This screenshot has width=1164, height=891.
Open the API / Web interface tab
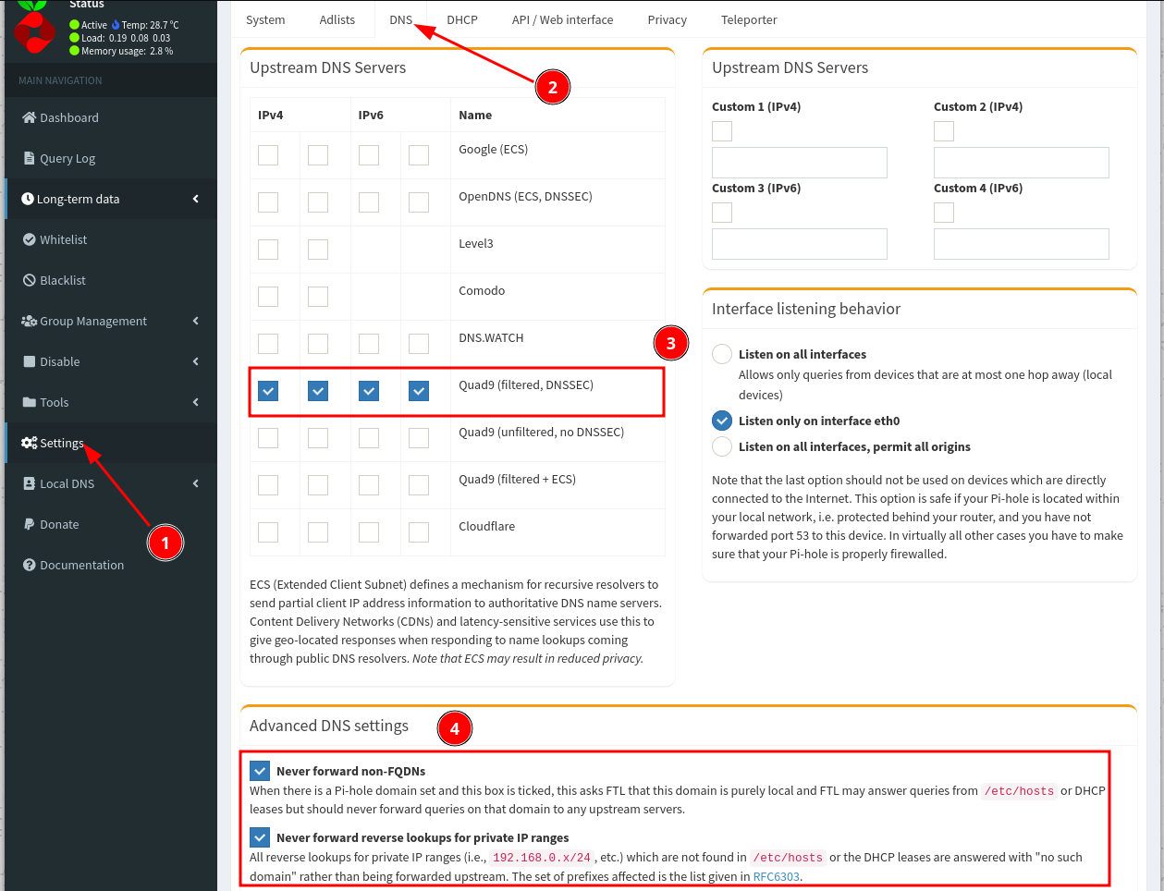563,19
